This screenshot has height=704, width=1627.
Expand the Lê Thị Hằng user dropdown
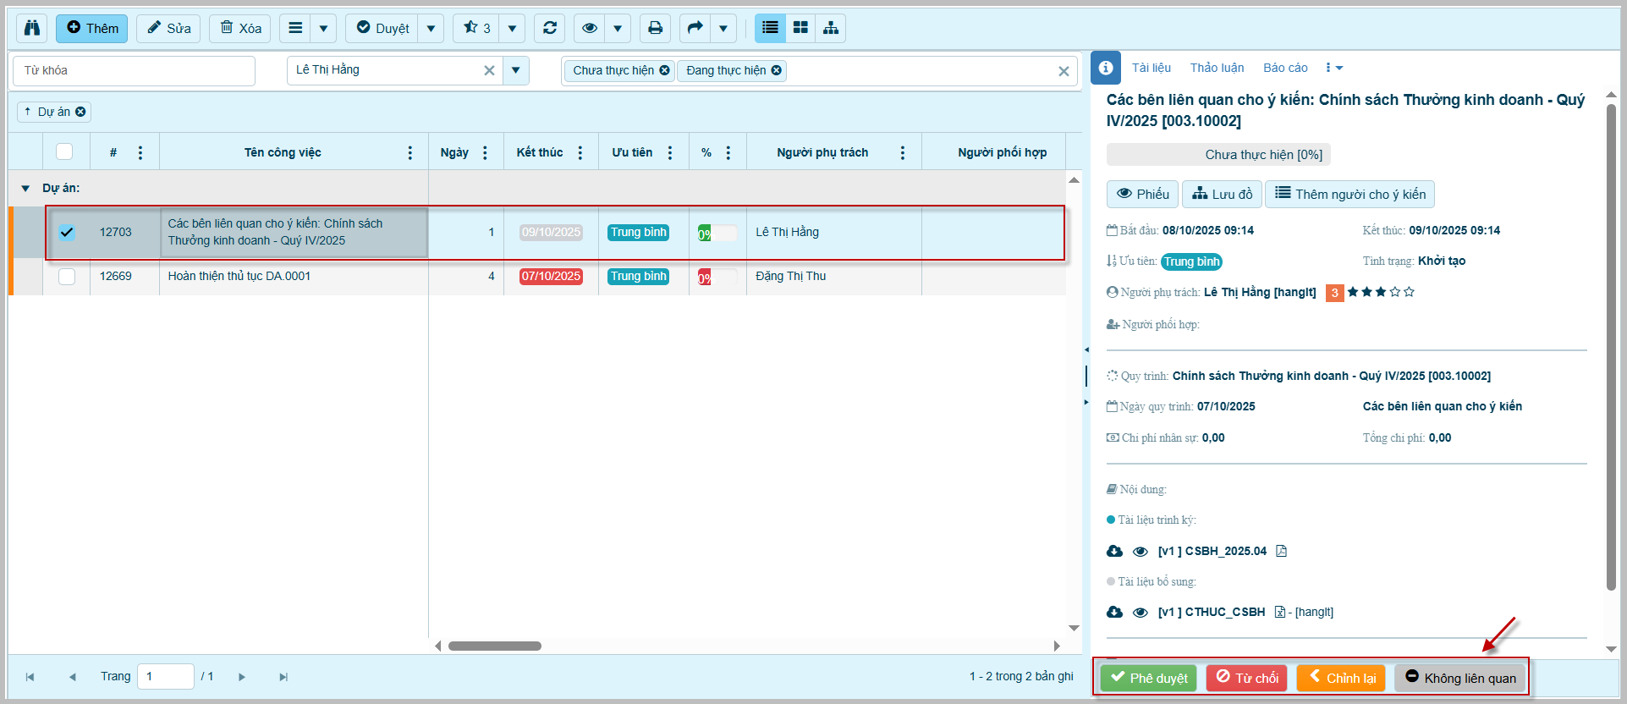pyautogui.click(x=515, y=70)
